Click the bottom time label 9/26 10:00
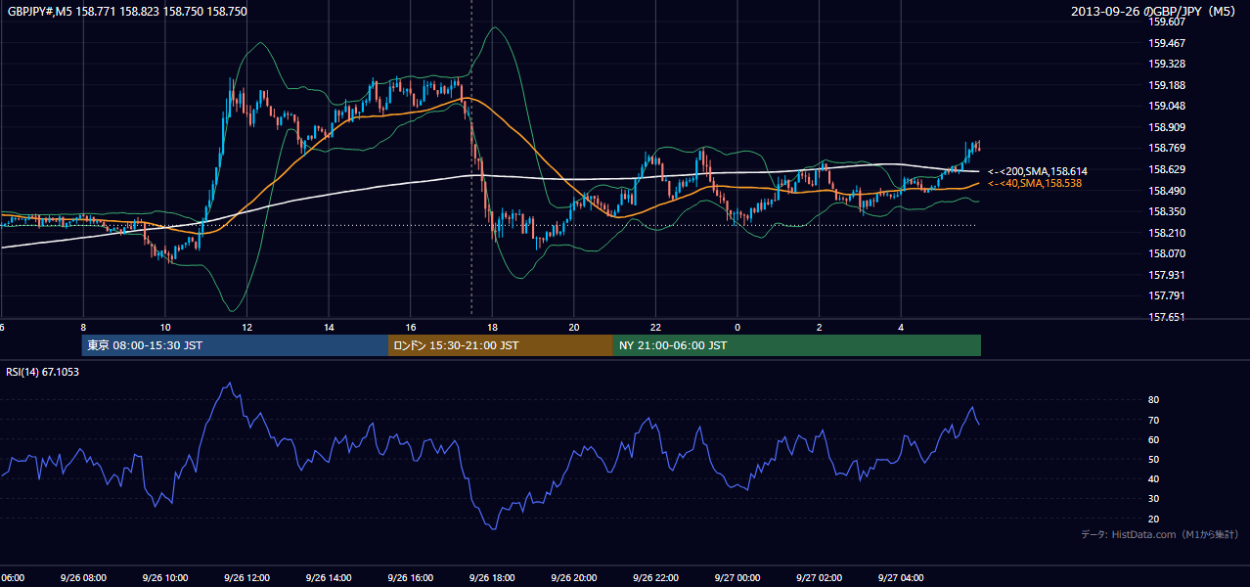1250x587 pixels. pyautogui.click(x=165, y=578)
